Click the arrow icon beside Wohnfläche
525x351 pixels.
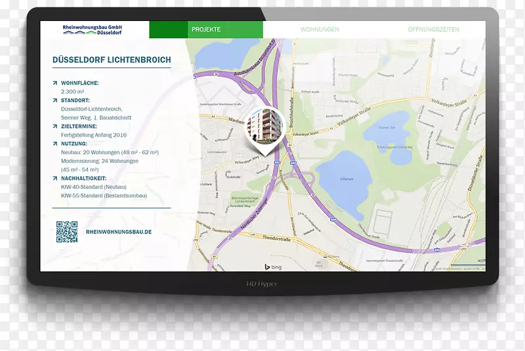click(x=55, y=83)
